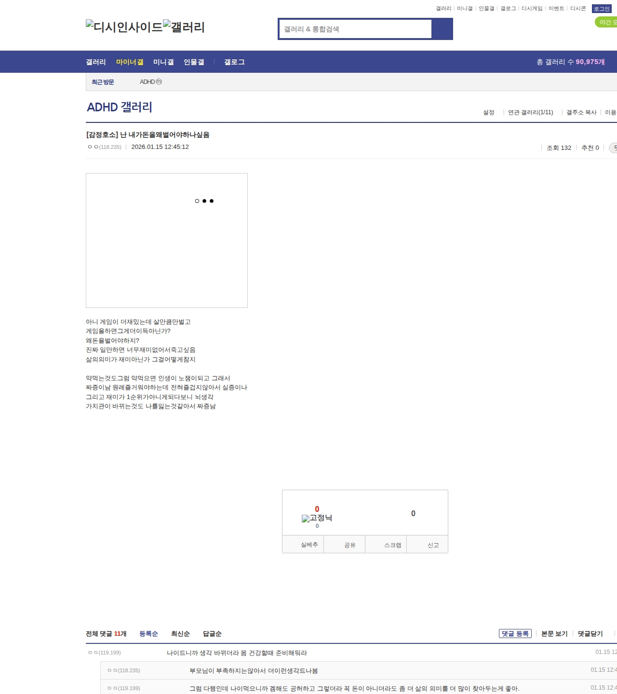Toggle 야간 모드 night mode
617x694 pixels.
(x=605, y=22)
